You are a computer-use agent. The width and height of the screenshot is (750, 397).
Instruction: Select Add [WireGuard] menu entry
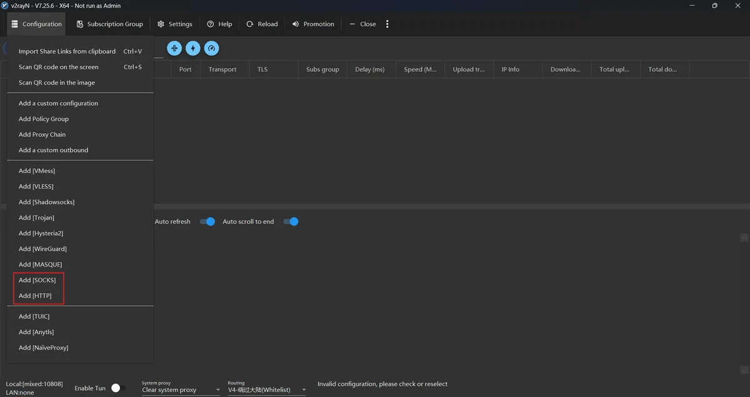coord(80,248)
